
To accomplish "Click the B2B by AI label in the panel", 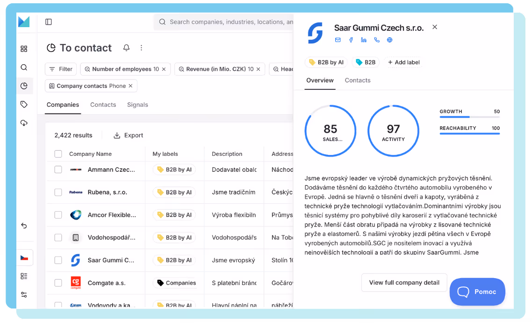I will (x=326, y=62).
